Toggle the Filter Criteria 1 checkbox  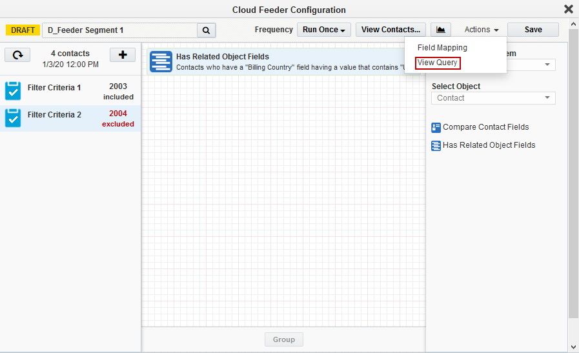13,91
